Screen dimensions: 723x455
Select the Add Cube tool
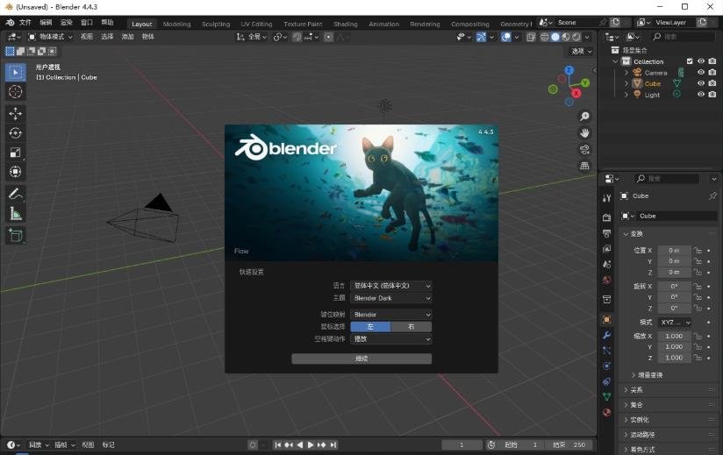coord(15,235)
